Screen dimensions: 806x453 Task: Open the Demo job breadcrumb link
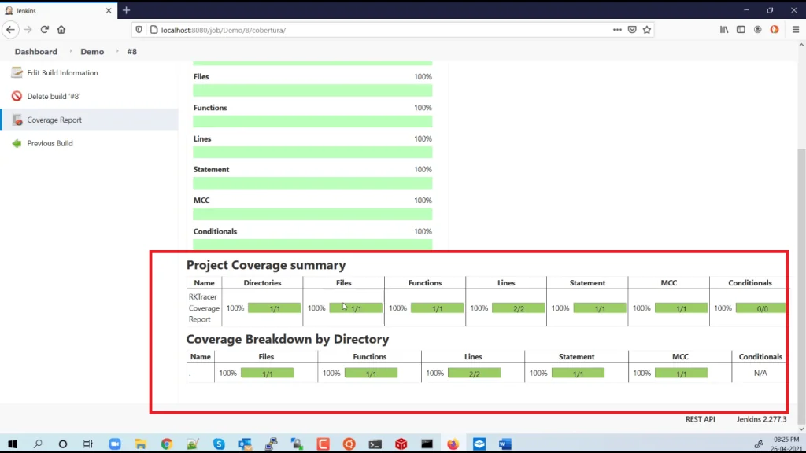pos(92,51)
